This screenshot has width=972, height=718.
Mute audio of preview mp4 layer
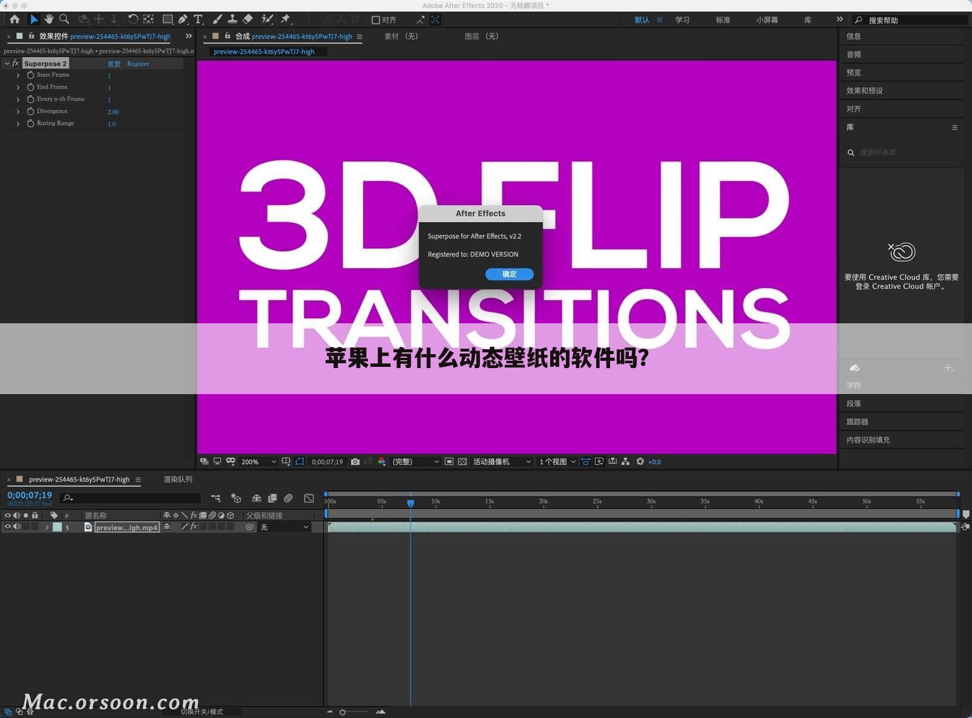[17, 527]
